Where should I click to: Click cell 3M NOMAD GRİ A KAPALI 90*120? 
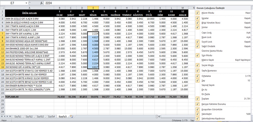[29, 67]
